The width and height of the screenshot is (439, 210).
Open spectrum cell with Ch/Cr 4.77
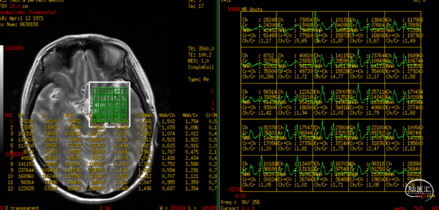click(330, 66)
